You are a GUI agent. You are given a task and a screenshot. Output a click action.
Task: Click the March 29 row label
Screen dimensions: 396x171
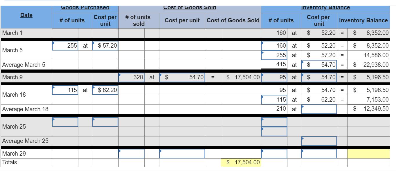click(x=14, y=154)
